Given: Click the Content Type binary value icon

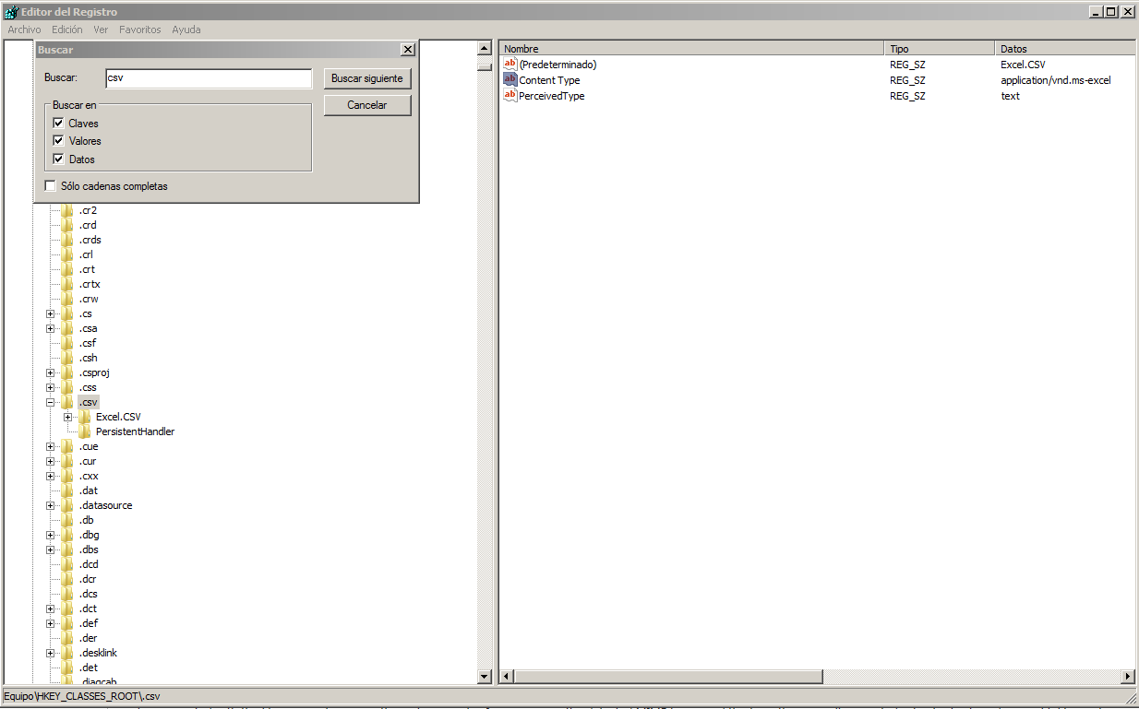Looking at the screenshot, I should pos(510,80).
